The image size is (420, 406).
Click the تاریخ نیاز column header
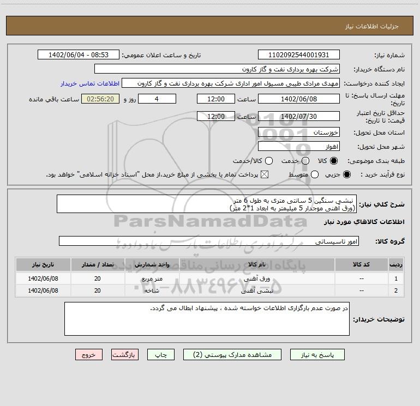tap(43, 265)
